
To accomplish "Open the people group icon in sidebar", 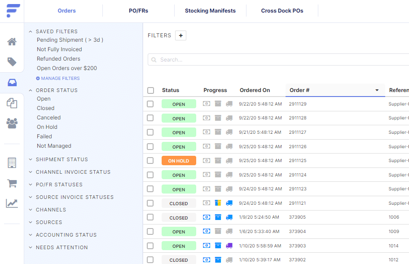I will pyautogui.click(x=12, y=123).
